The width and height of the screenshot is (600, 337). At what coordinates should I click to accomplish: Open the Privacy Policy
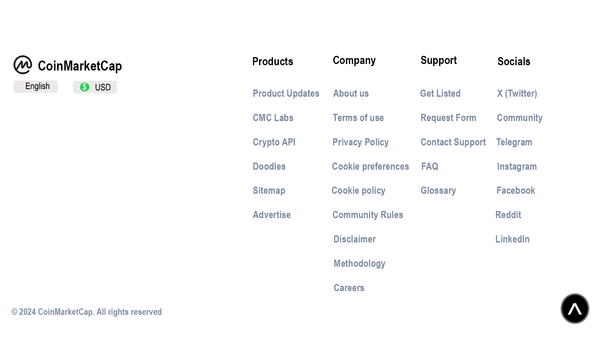pos(361,142)
